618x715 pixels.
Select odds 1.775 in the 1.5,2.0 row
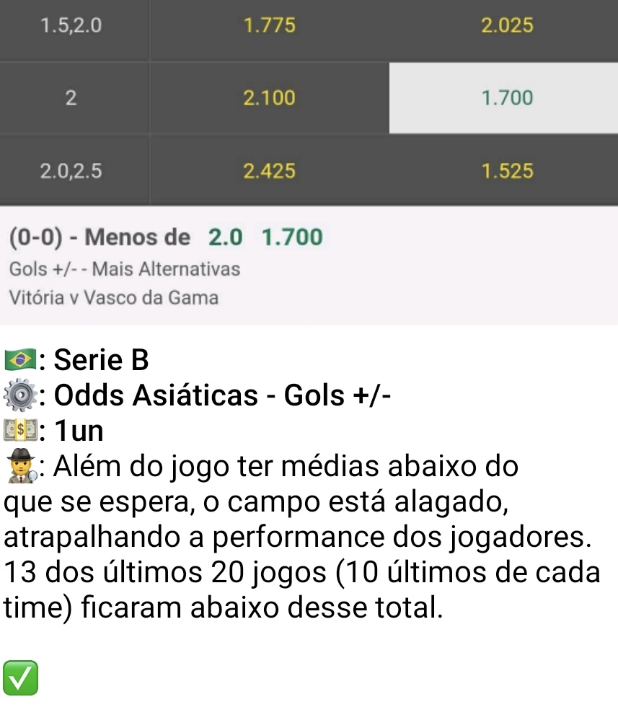pyautogui.click(x=270, y=25)
